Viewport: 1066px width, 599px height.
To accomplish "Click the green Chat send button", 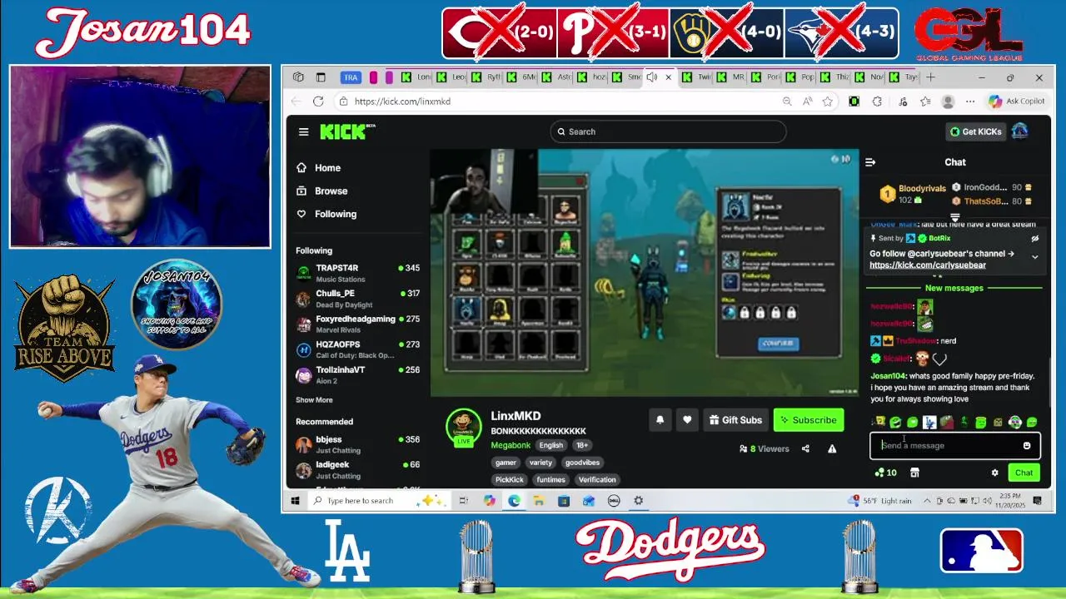I will (x=1024, y=473).
